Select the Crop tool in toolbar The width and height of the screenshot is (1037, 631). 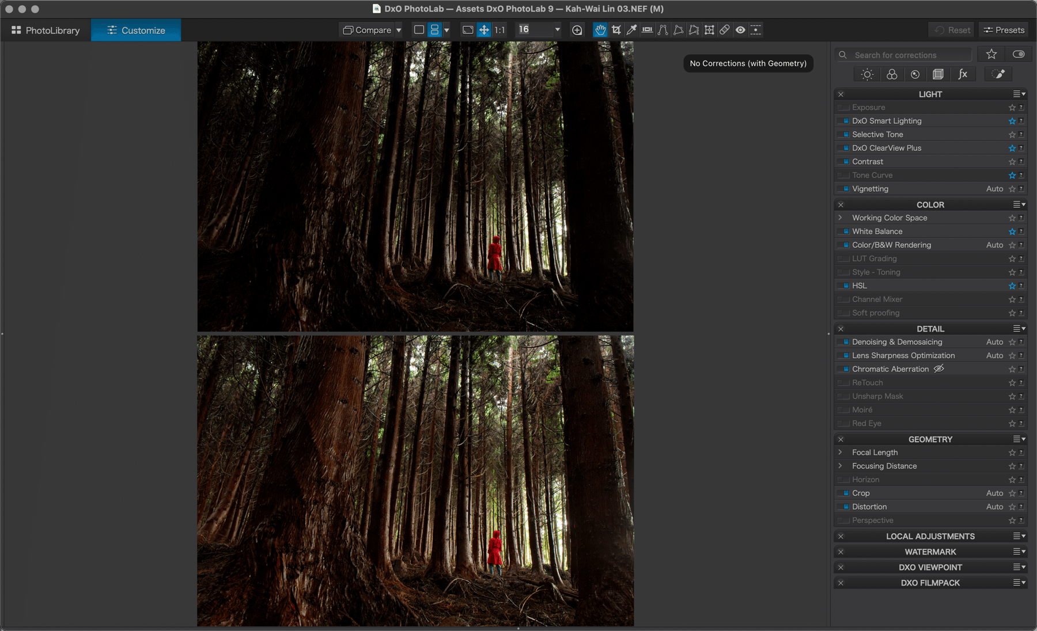[616, 30]
